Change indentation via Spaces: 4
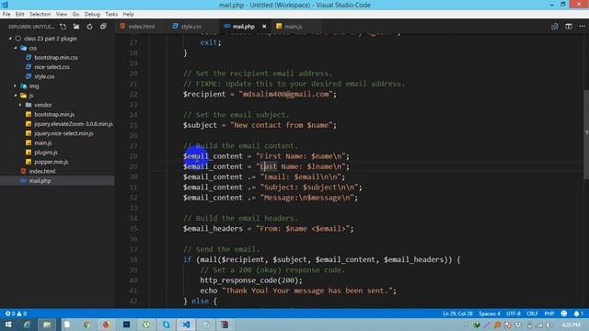589x331 pixels. [490, 314]
